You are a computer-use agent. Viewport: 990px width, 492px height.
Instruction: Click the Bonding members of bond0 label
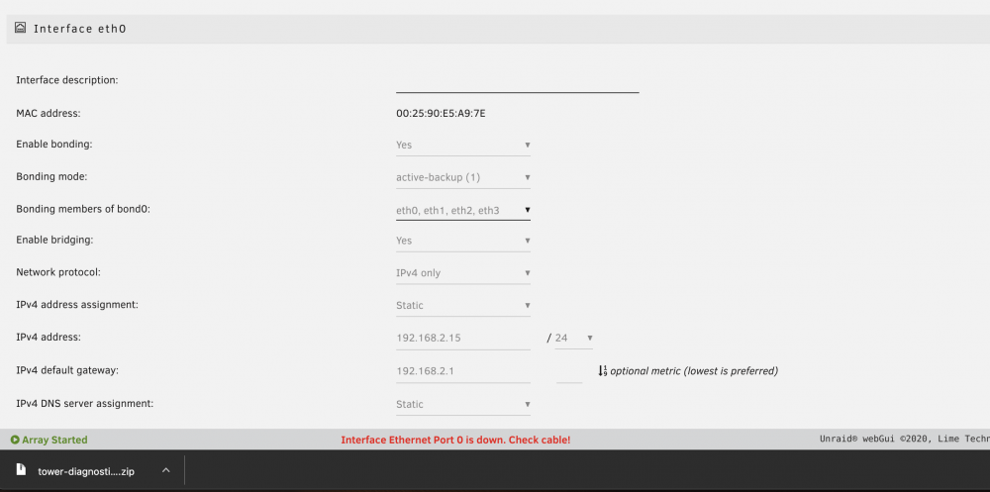pyautogui.click(x=83, y=209)
